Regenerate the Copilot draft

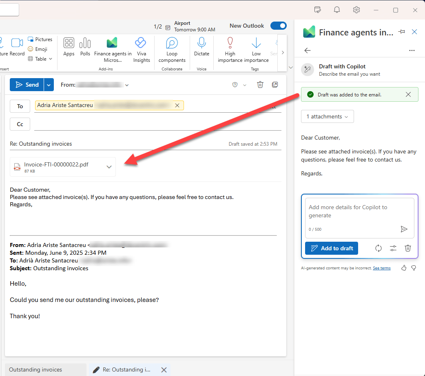click(x=379, y=248)
